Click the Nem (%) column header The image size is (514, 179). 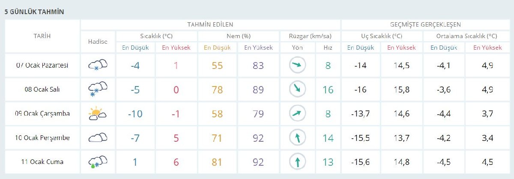point(239,36)
